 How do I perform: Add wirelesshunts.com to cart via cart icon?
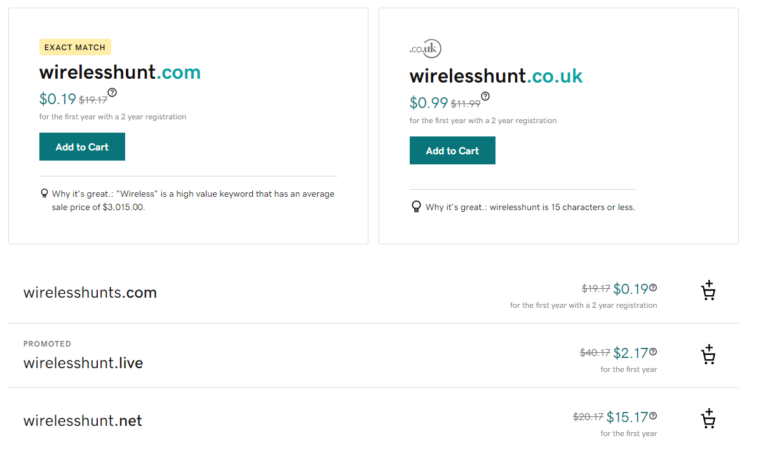coord(708,291)
